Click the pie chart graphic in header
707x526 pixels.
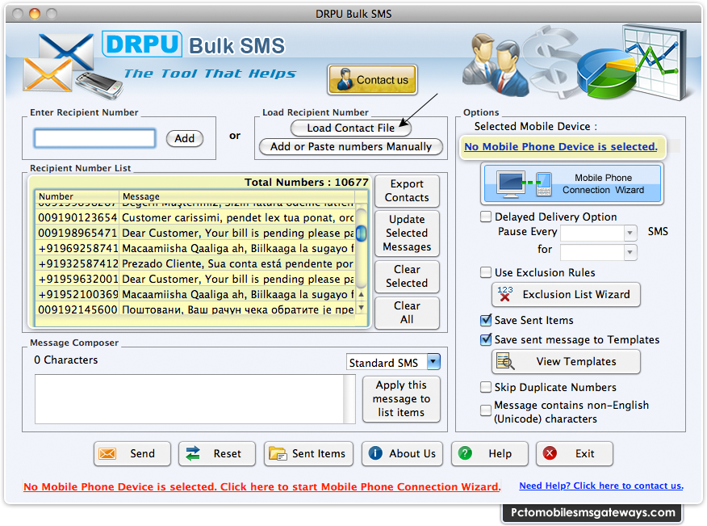608,74
